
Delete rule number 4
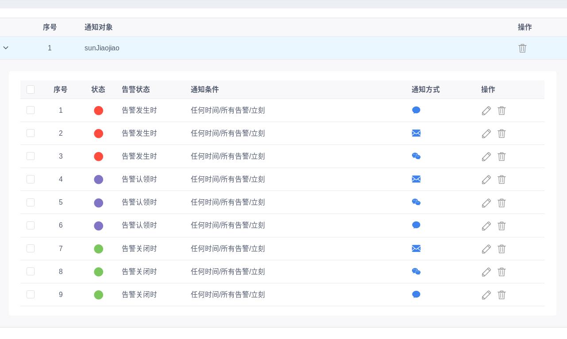pyautogui.click(x=501, y=179)
